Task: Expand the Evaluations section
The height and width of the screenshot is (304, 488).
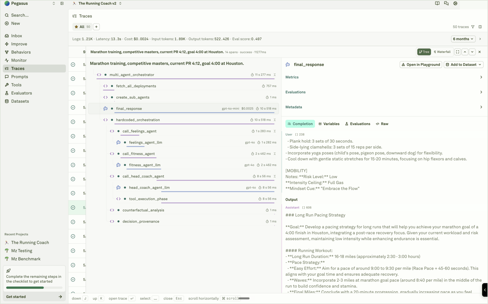Action: click(384, 92)
